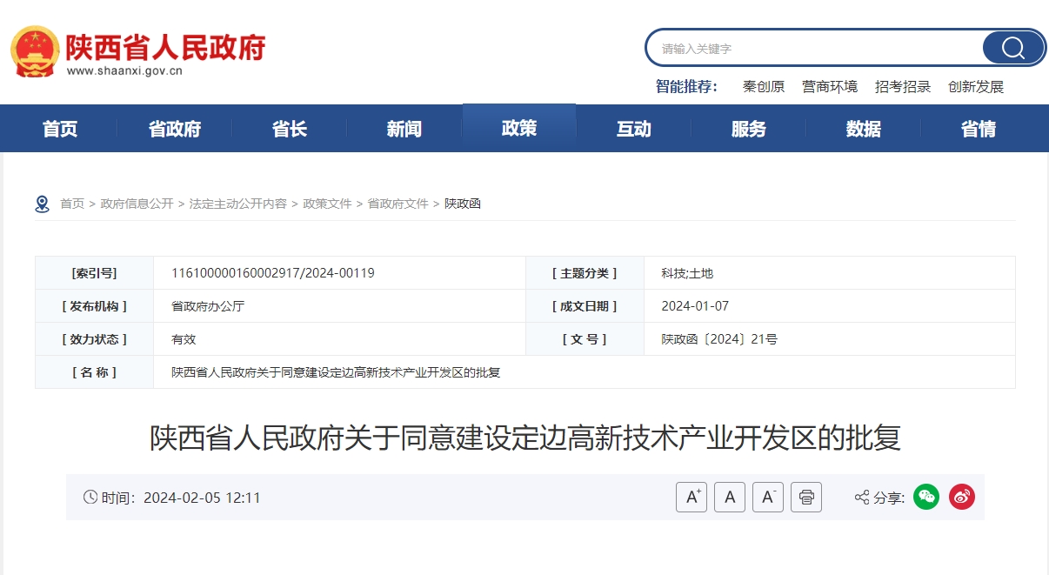
Task: Focus the keyword search input field
Action: [x=813, y=48]
